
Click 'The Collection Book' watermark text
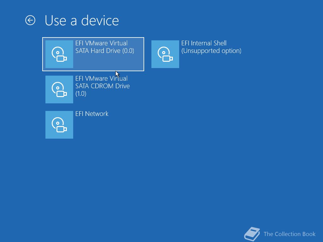[290, 234]
